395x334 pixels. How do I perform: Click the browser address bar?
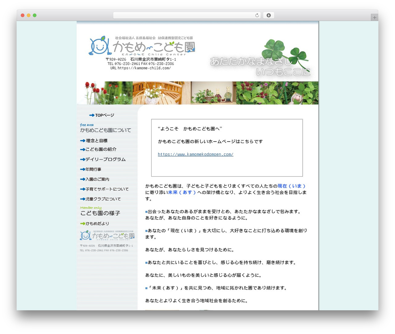click(187, 15)
